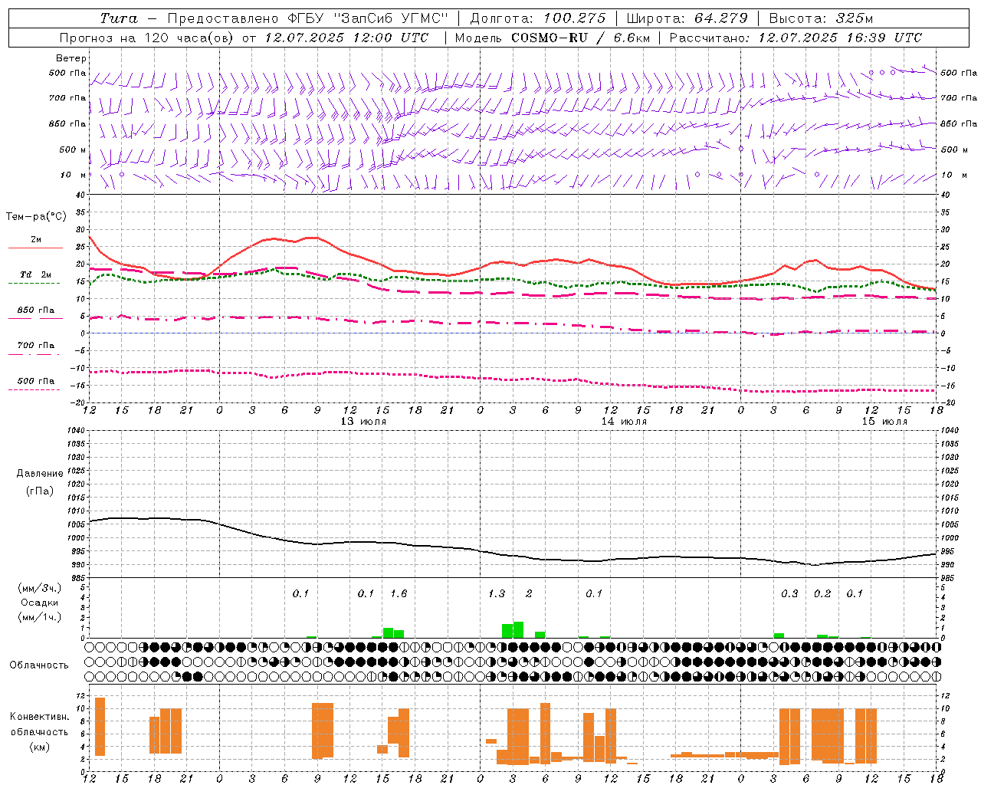Click the "Конвективн." convective cloud label
Image resolution: width=981 pixels, height=785 pixels.
click(x=40, y=717)
